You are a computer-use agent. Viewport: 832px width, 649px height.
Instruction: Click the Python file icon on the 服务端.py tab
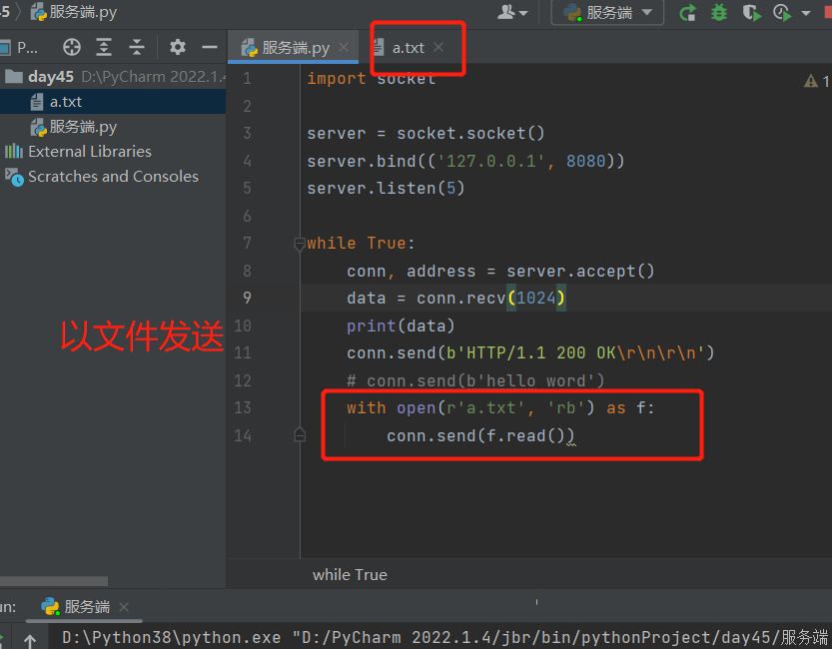250,48
